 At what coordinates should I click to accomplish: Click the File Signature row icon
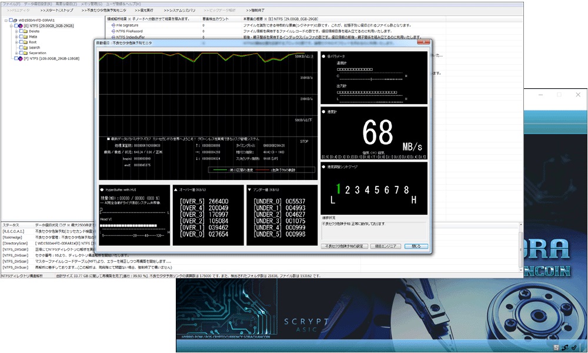pyautogui.click(x=113, y=25)
